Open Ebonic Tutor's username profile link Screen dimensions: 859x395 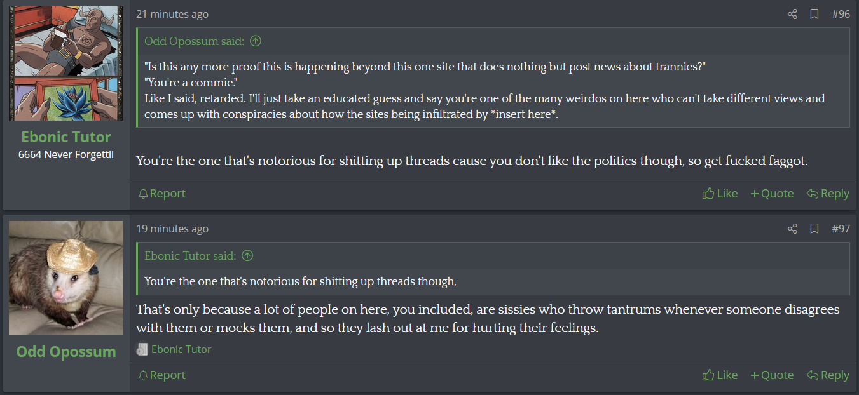tap(66, 137)
